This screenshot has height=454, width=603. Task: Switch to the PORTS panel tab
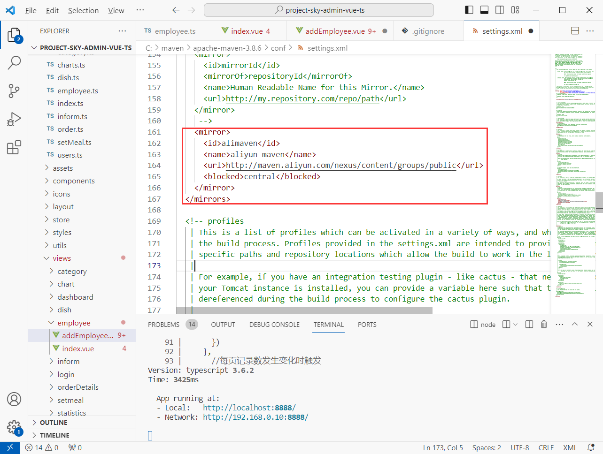click(367, 324)
